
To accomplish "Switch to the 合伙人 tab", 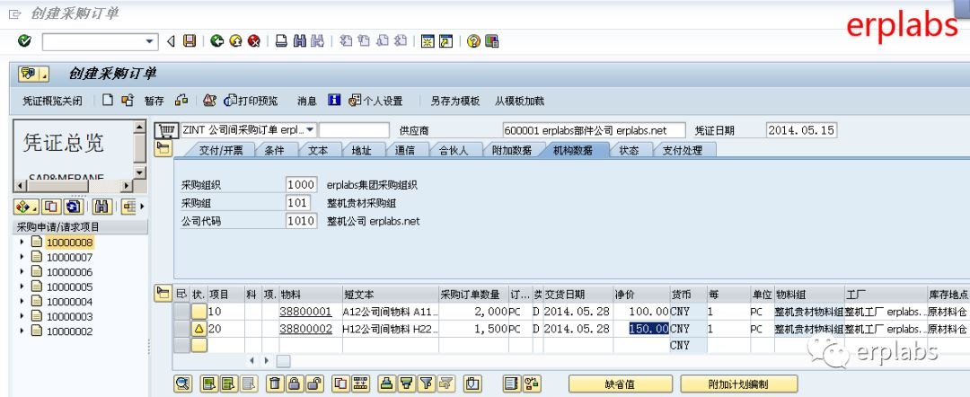I will pos(453,150).
